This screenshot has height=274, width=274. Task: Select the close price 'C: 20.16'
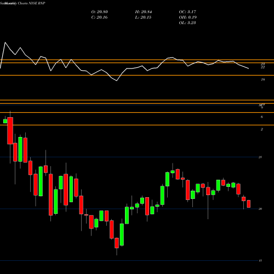[x=99, y=18]
